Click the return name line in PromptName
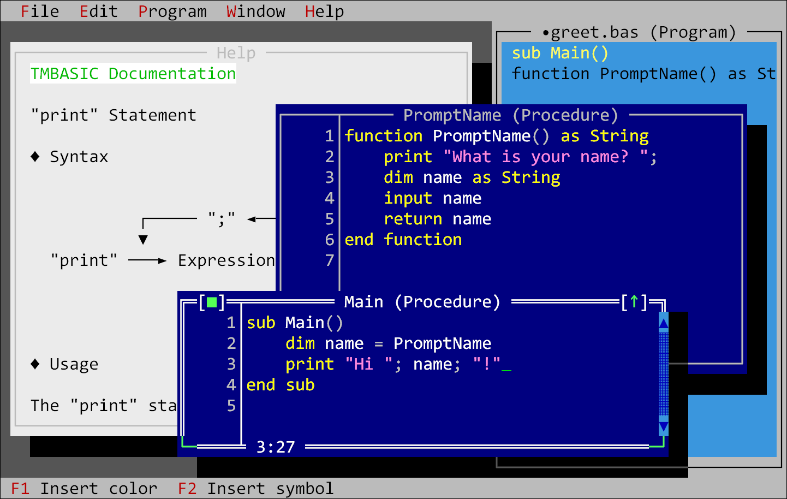This screenshot has width=787, height=499. coord(437,219)
